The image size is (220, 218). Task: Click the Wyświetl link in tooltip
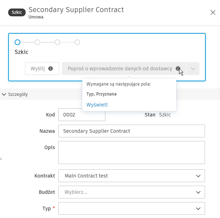[x=97, y=105]
